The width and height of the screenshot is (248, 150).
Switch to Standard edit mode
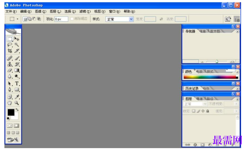[x=10, y=125]
